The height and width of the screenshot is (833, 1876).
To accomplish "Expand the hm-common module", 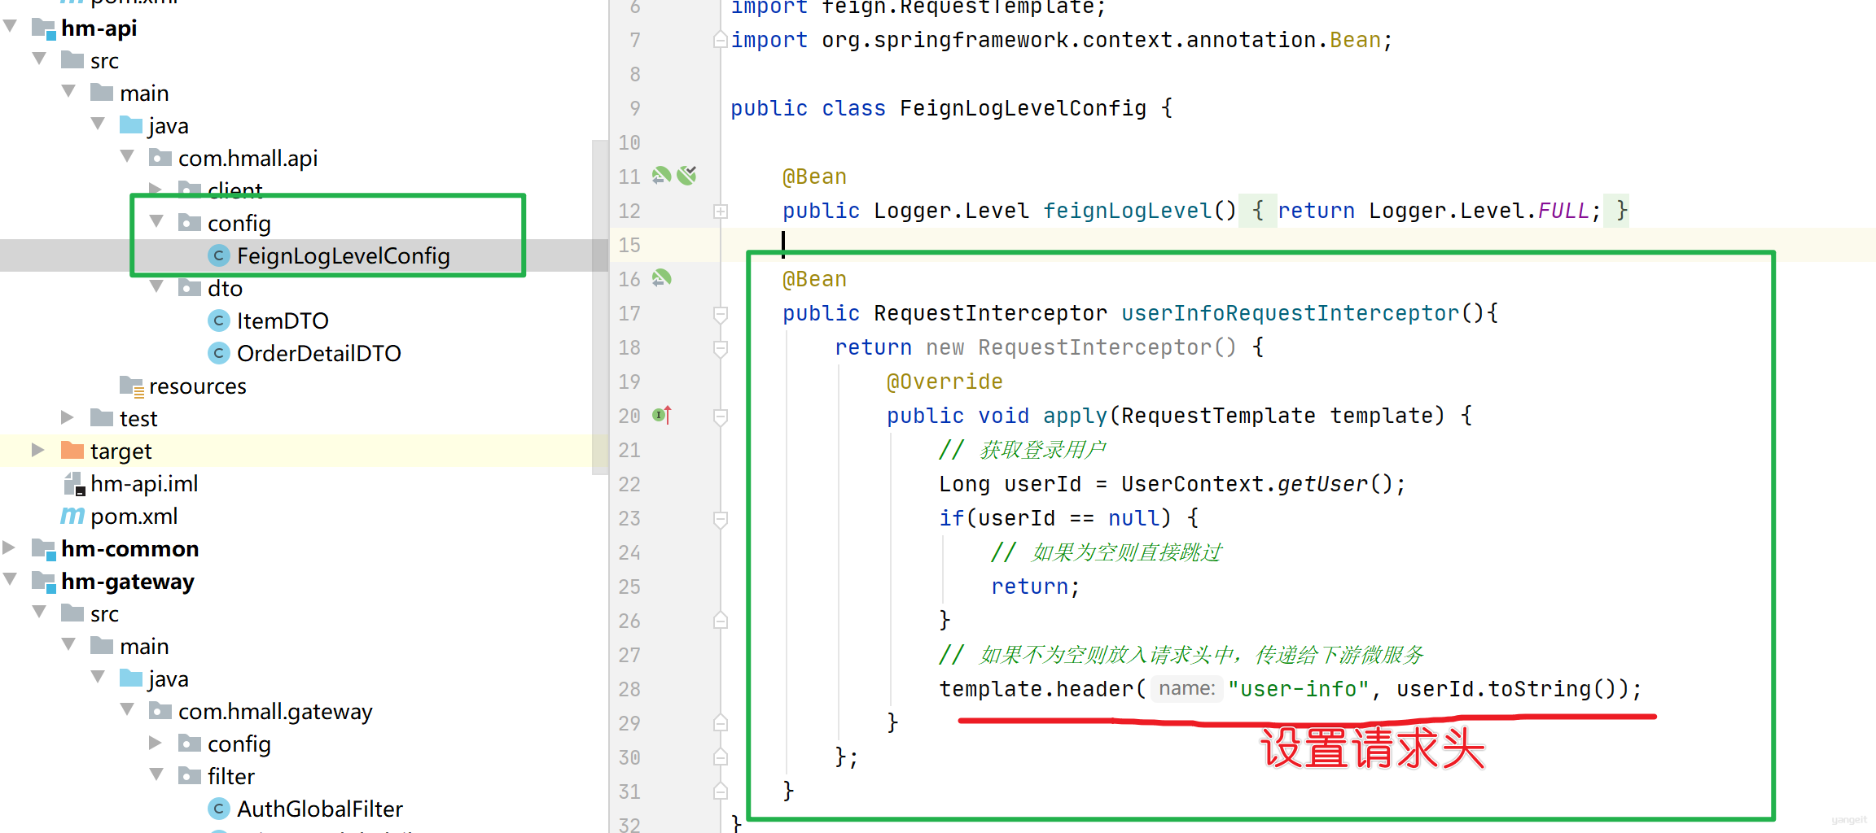I will click(9, 547).
